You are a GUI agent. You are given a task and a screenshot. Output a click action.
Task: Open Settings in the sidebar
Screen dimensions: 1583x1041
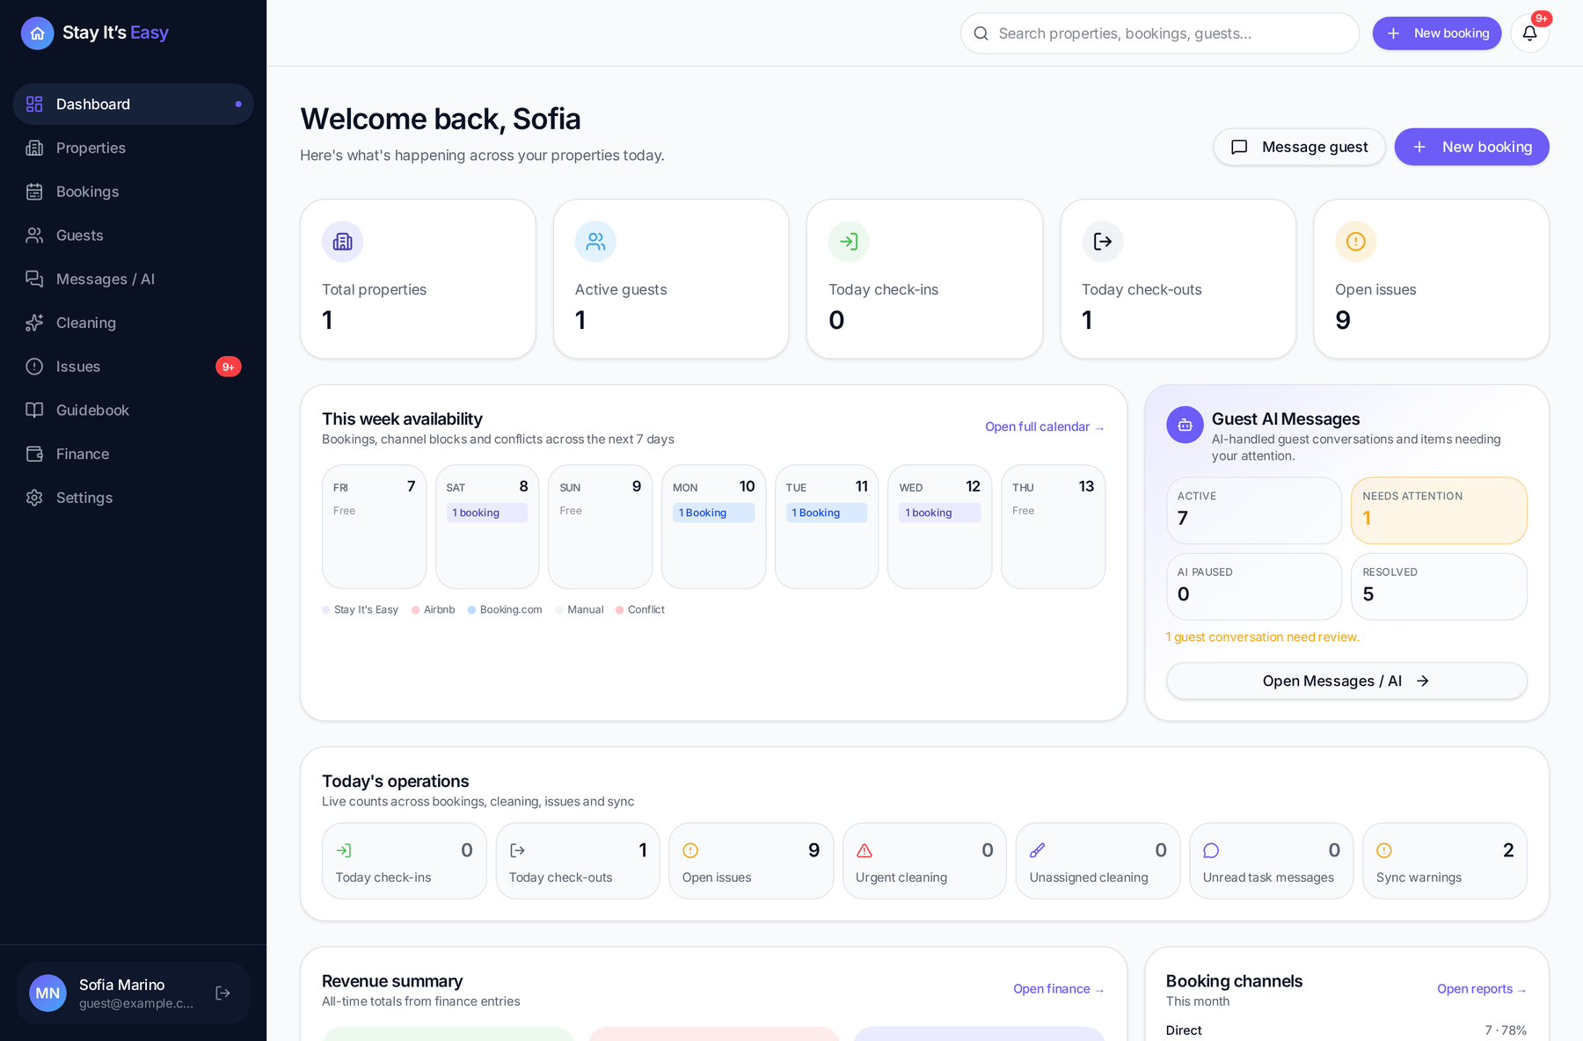133,498
